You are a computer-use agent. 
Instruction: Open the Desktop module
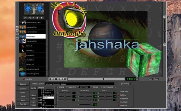[23, 84]
